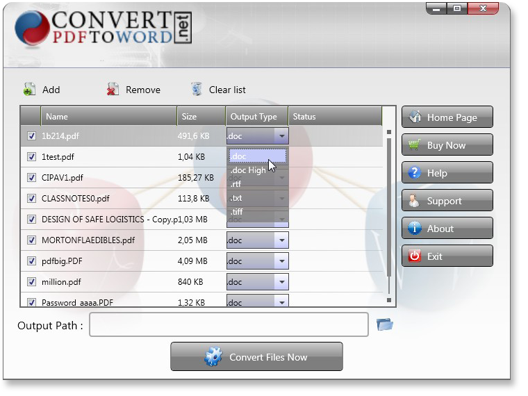
Task: Click the Name column header
Action: (109, 117)
